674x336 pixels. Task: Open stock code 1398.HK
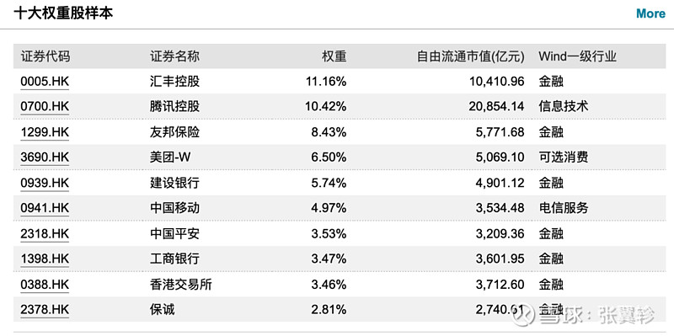pyautogui.click(x=45, y=259)
